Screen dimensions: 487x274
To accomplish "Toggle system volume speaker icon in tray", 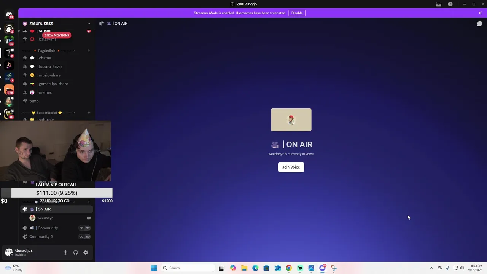I will pos(462,268).
